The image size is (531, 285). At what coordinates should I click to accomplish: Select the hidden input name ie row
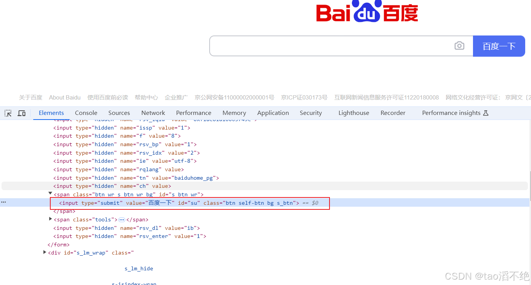[125, 161]
